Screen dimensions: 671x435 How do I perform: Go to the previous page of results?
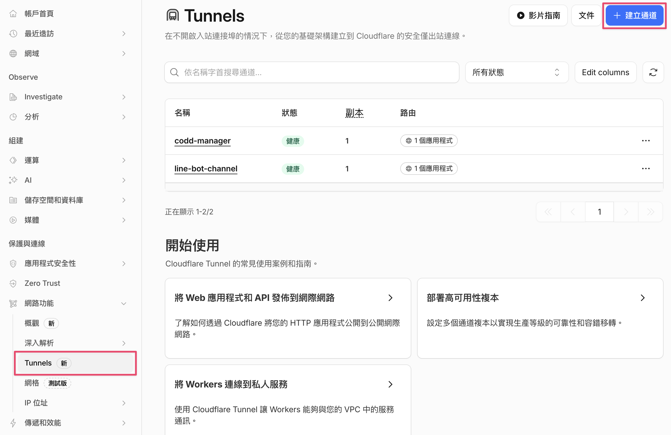point(573,212)
